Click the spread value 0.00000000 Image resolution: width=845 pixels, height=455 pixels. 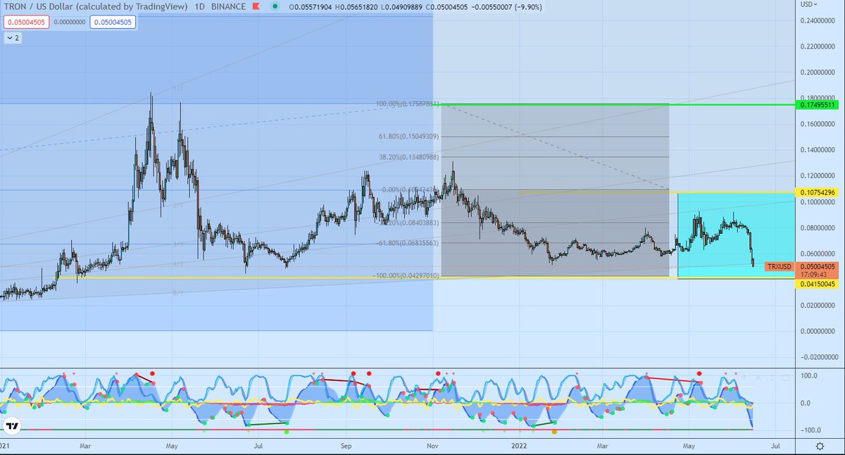69,22
